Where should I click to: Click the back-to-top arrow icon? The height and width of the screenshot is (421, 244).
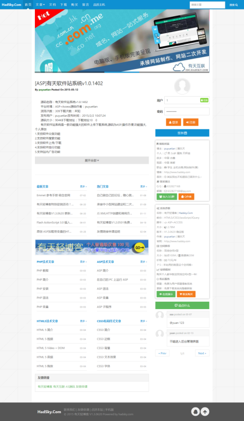pyautogui.click(x=205, y=411)
